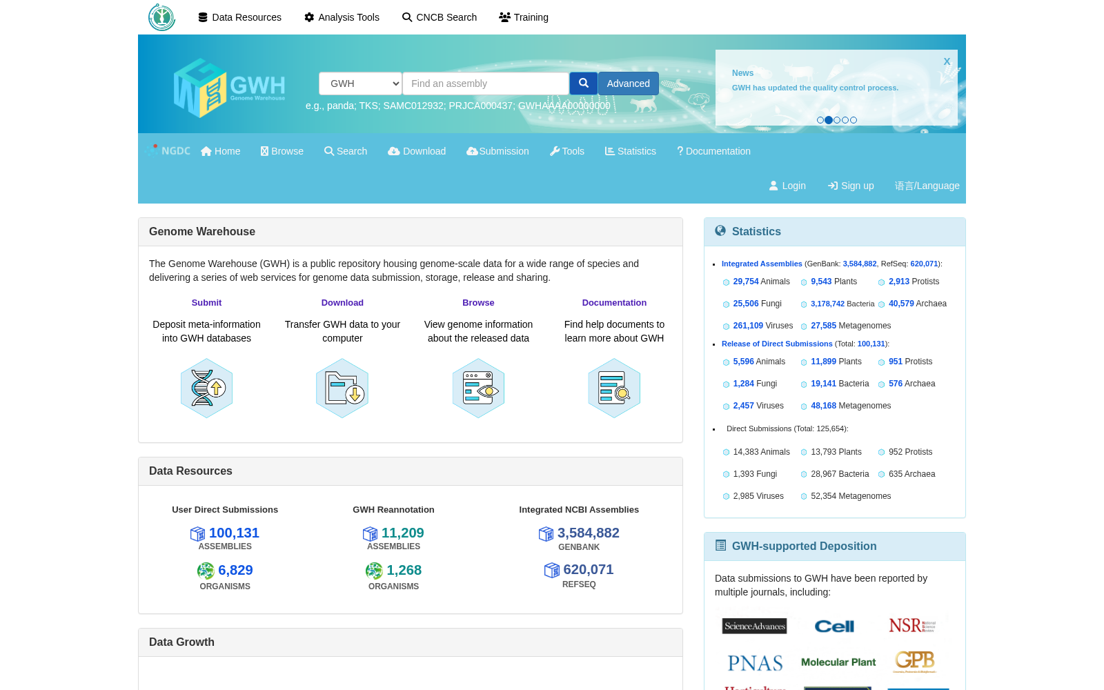This screenshot has height=690, width=1104.
Task: Select the fourth news carousel dot
Action: coord(845,120)
